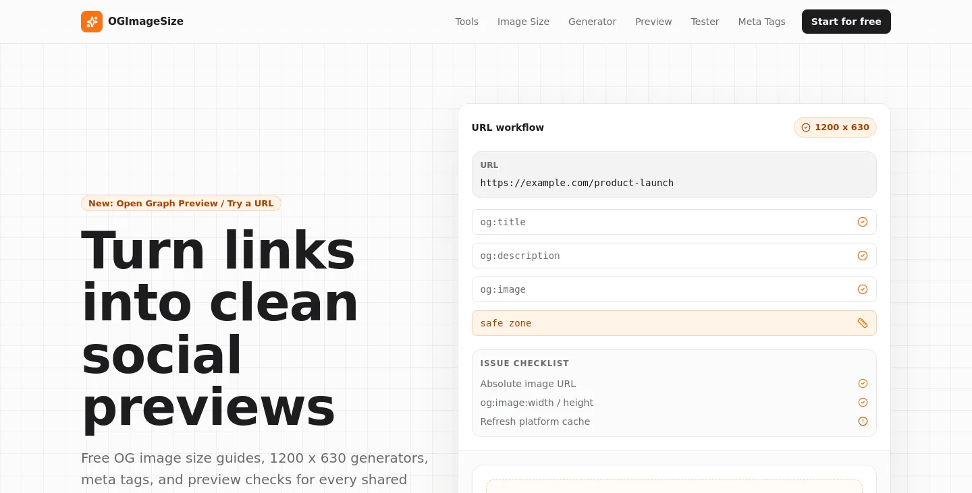The height and width of the screenshot is (493, 972).
Task: Click the check icon in the og:title row
Action: coord(863,222)
